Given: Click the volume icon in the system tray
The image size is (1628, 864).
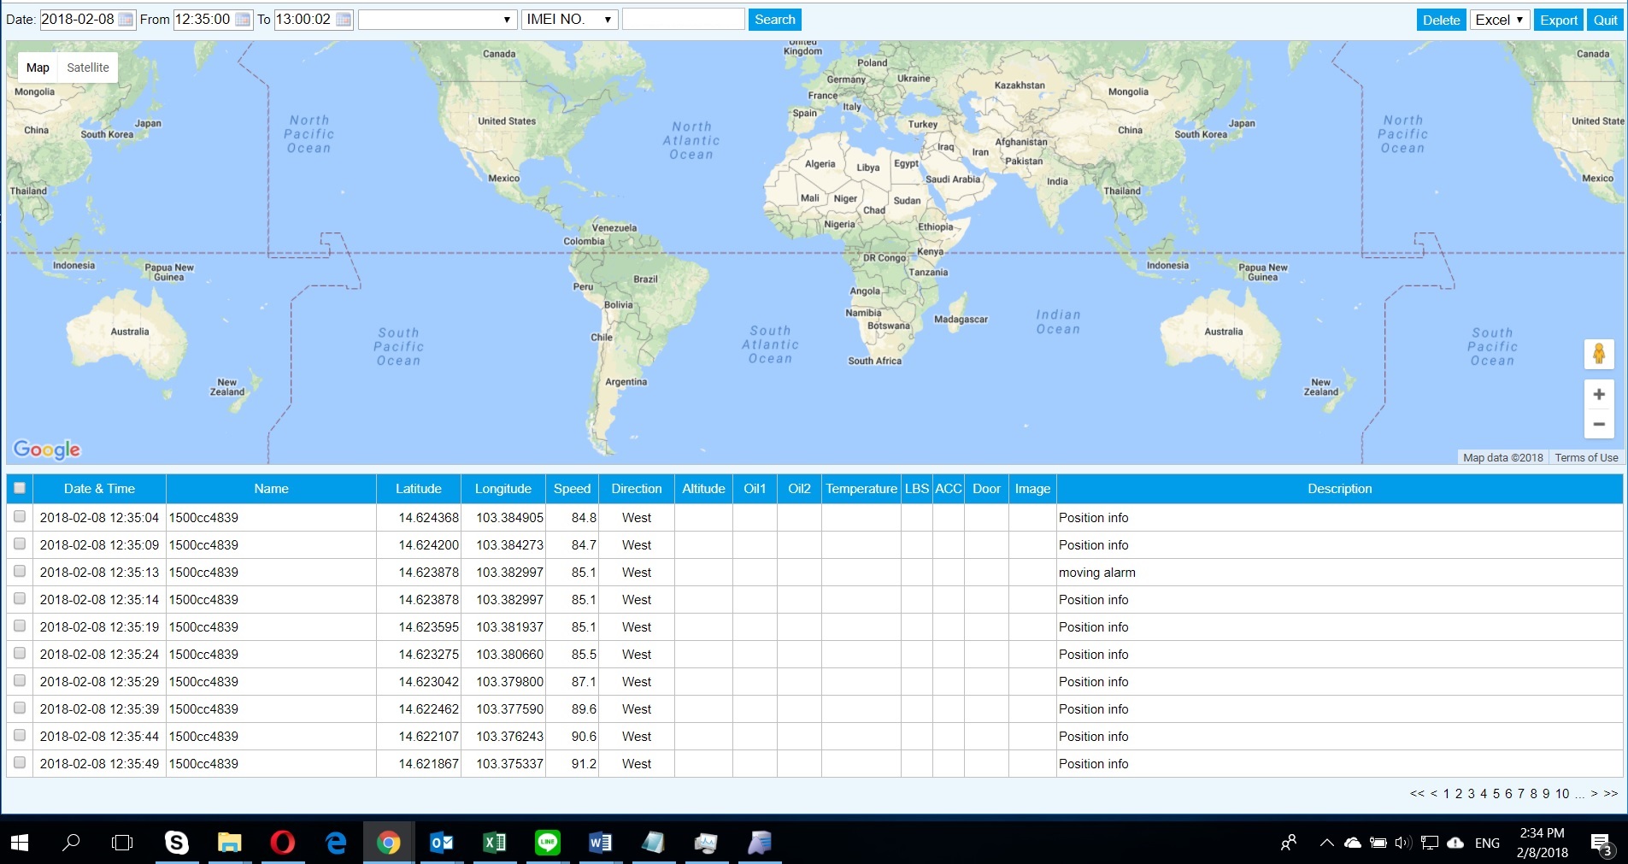Looking at the screenshot, I should 1402,843.
